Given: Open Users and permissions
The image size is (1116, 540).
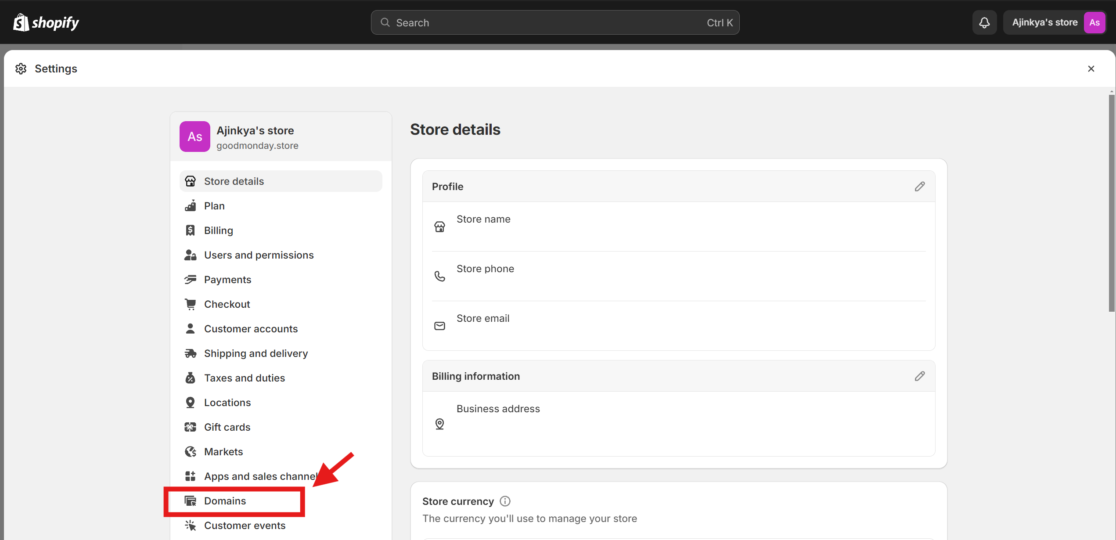Looking at the screenshot, I should pos(281,255).
